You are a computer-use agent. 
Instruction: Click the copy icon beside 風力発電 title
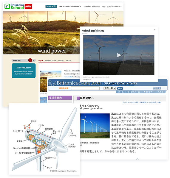92,99
